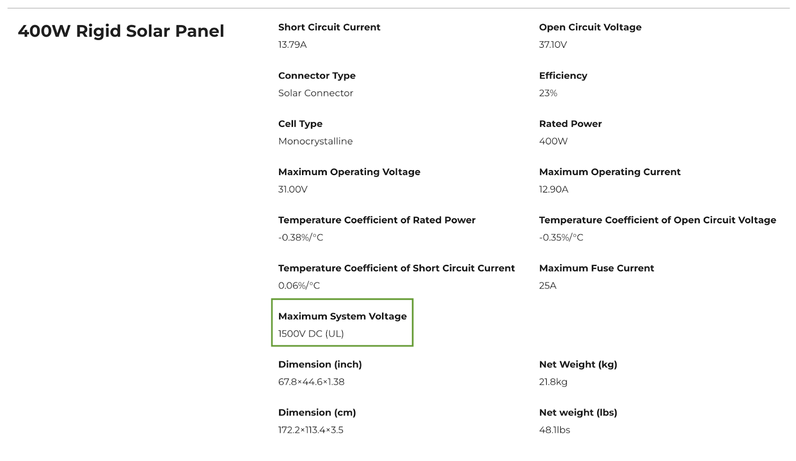Select the Maximum Fuse Current label
Screen dimensions: 796x461
(x=596, y=269)
